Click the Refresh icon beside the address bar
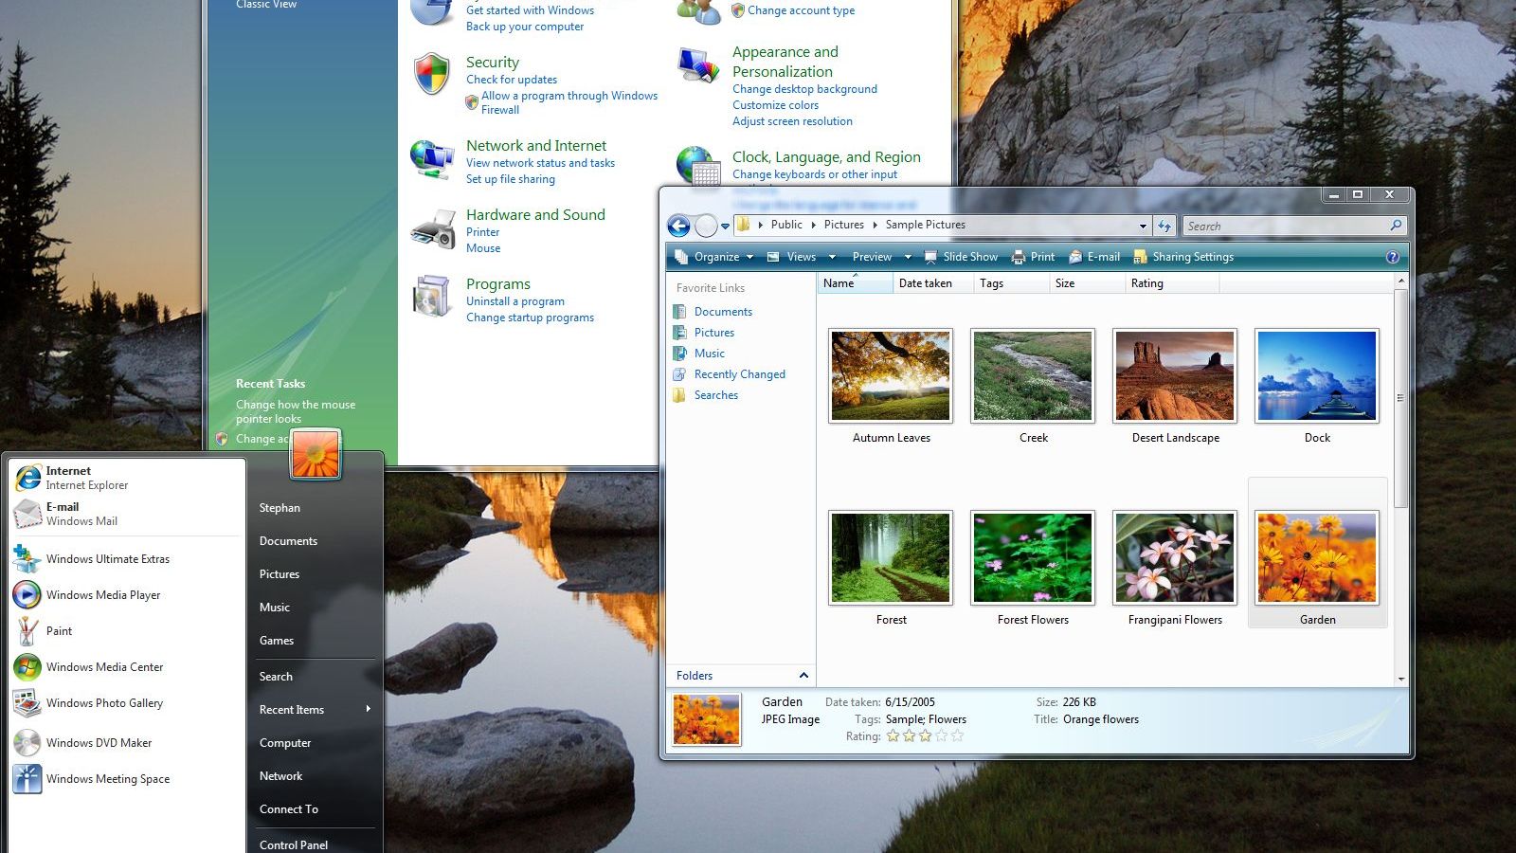This screenshot has width=1516, height=853. [x=1164, y=225]
